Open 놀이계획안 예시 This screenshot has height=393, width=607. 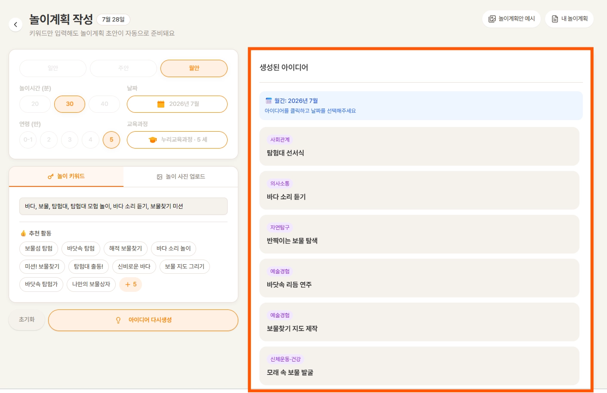511,19
